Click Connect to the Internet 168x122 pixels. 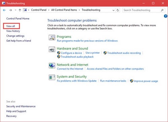[70, 69]
